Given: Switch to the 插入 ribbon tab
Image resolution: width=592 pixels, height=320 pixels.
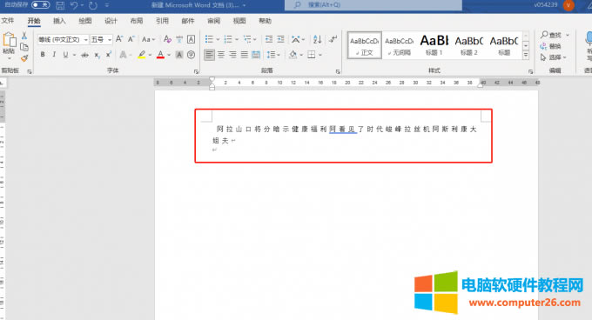Looking at the screenshot, I should click(x=59, y=21).
